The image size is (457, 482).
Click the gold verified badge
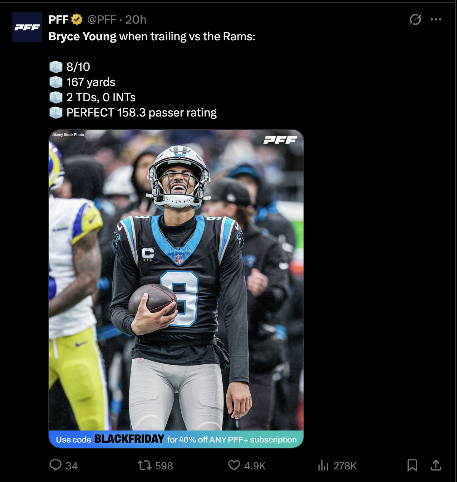click(x=77, y=19)
